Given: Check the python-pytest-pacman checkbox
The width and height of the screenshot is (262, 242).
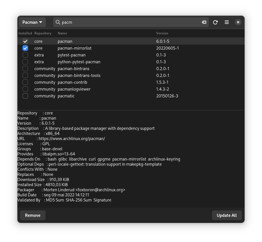Looking at the screenshot, I should coord(25,62).
